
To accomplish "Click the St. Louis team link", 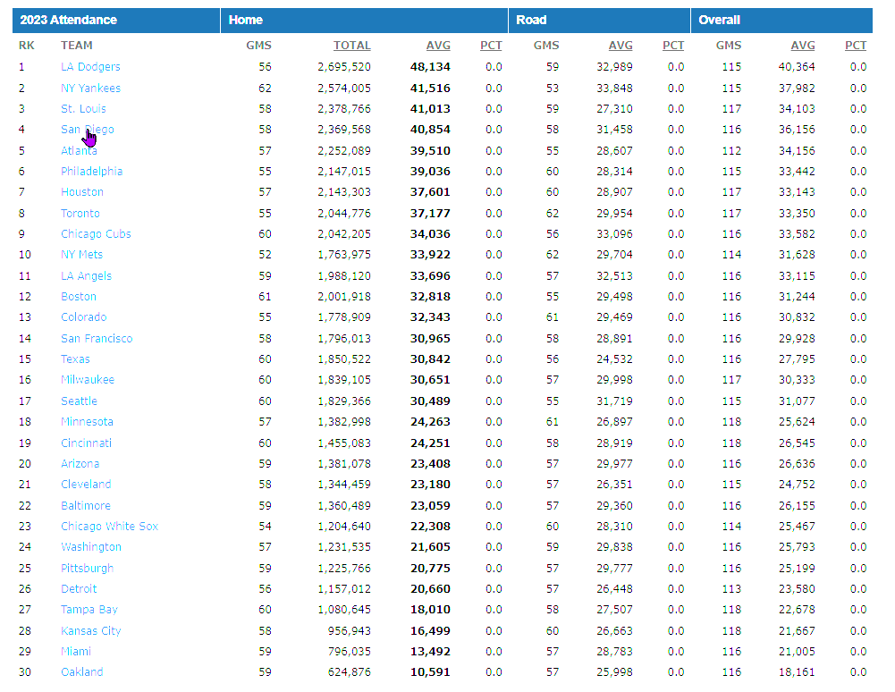I will point(83,109).
